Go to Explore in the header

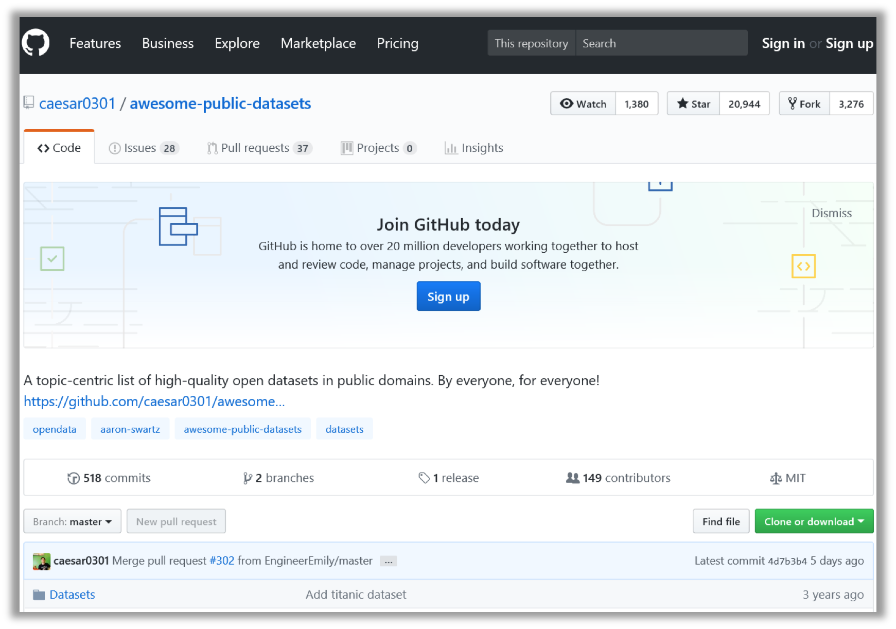point(237,43)
